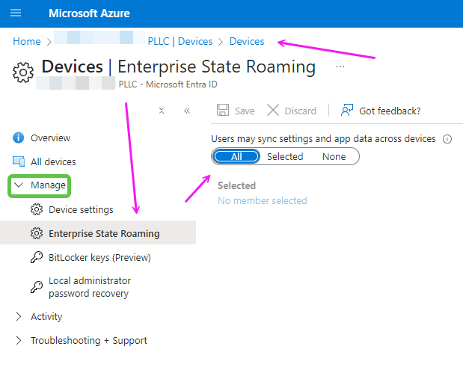Image resolution: width=463 pixels, height=367 pixels.
Task: Click 'Users may sync settings' label
Action: (x=323, y=139)
